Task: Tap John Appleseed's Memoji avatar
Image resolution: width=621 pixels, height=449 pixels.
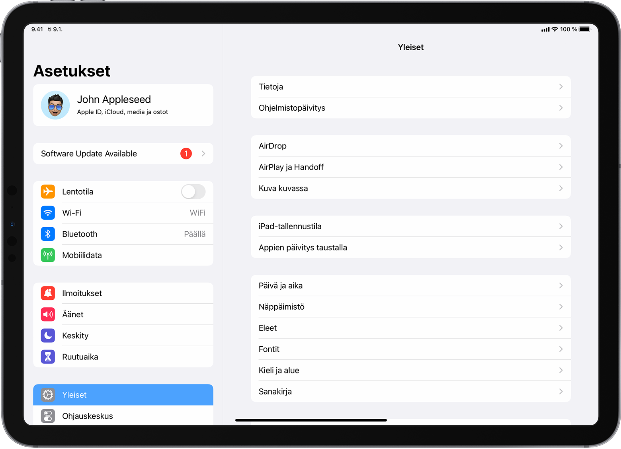Action: (x=55, y=105)
